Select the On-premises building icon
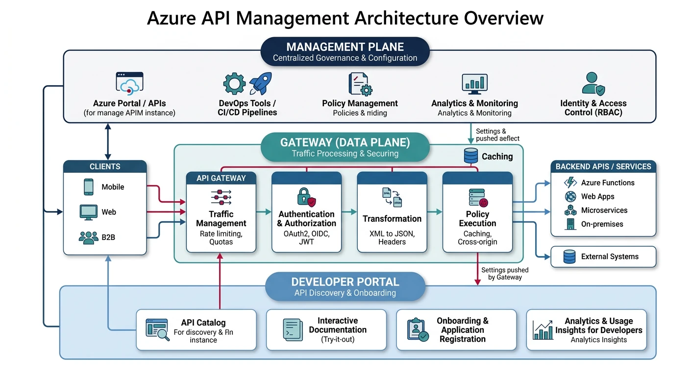Screen dimensions: 690x376 (569, 224)
